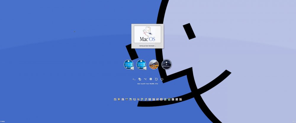Click the F1:Help hint text
This screenshot has height=123, width=296.
click(2, 122)
